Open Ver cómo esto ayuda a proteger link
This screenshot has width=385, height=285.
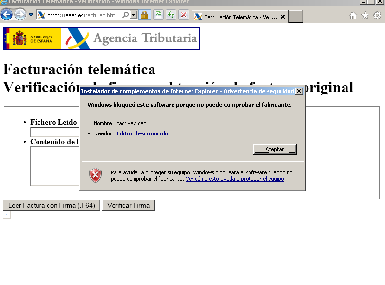click(x=235, y=179)
